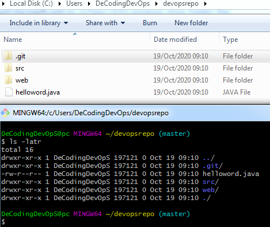Click date modified of helloword.java
The width and height of the screenshot is (270, 227).
(181, 92)
